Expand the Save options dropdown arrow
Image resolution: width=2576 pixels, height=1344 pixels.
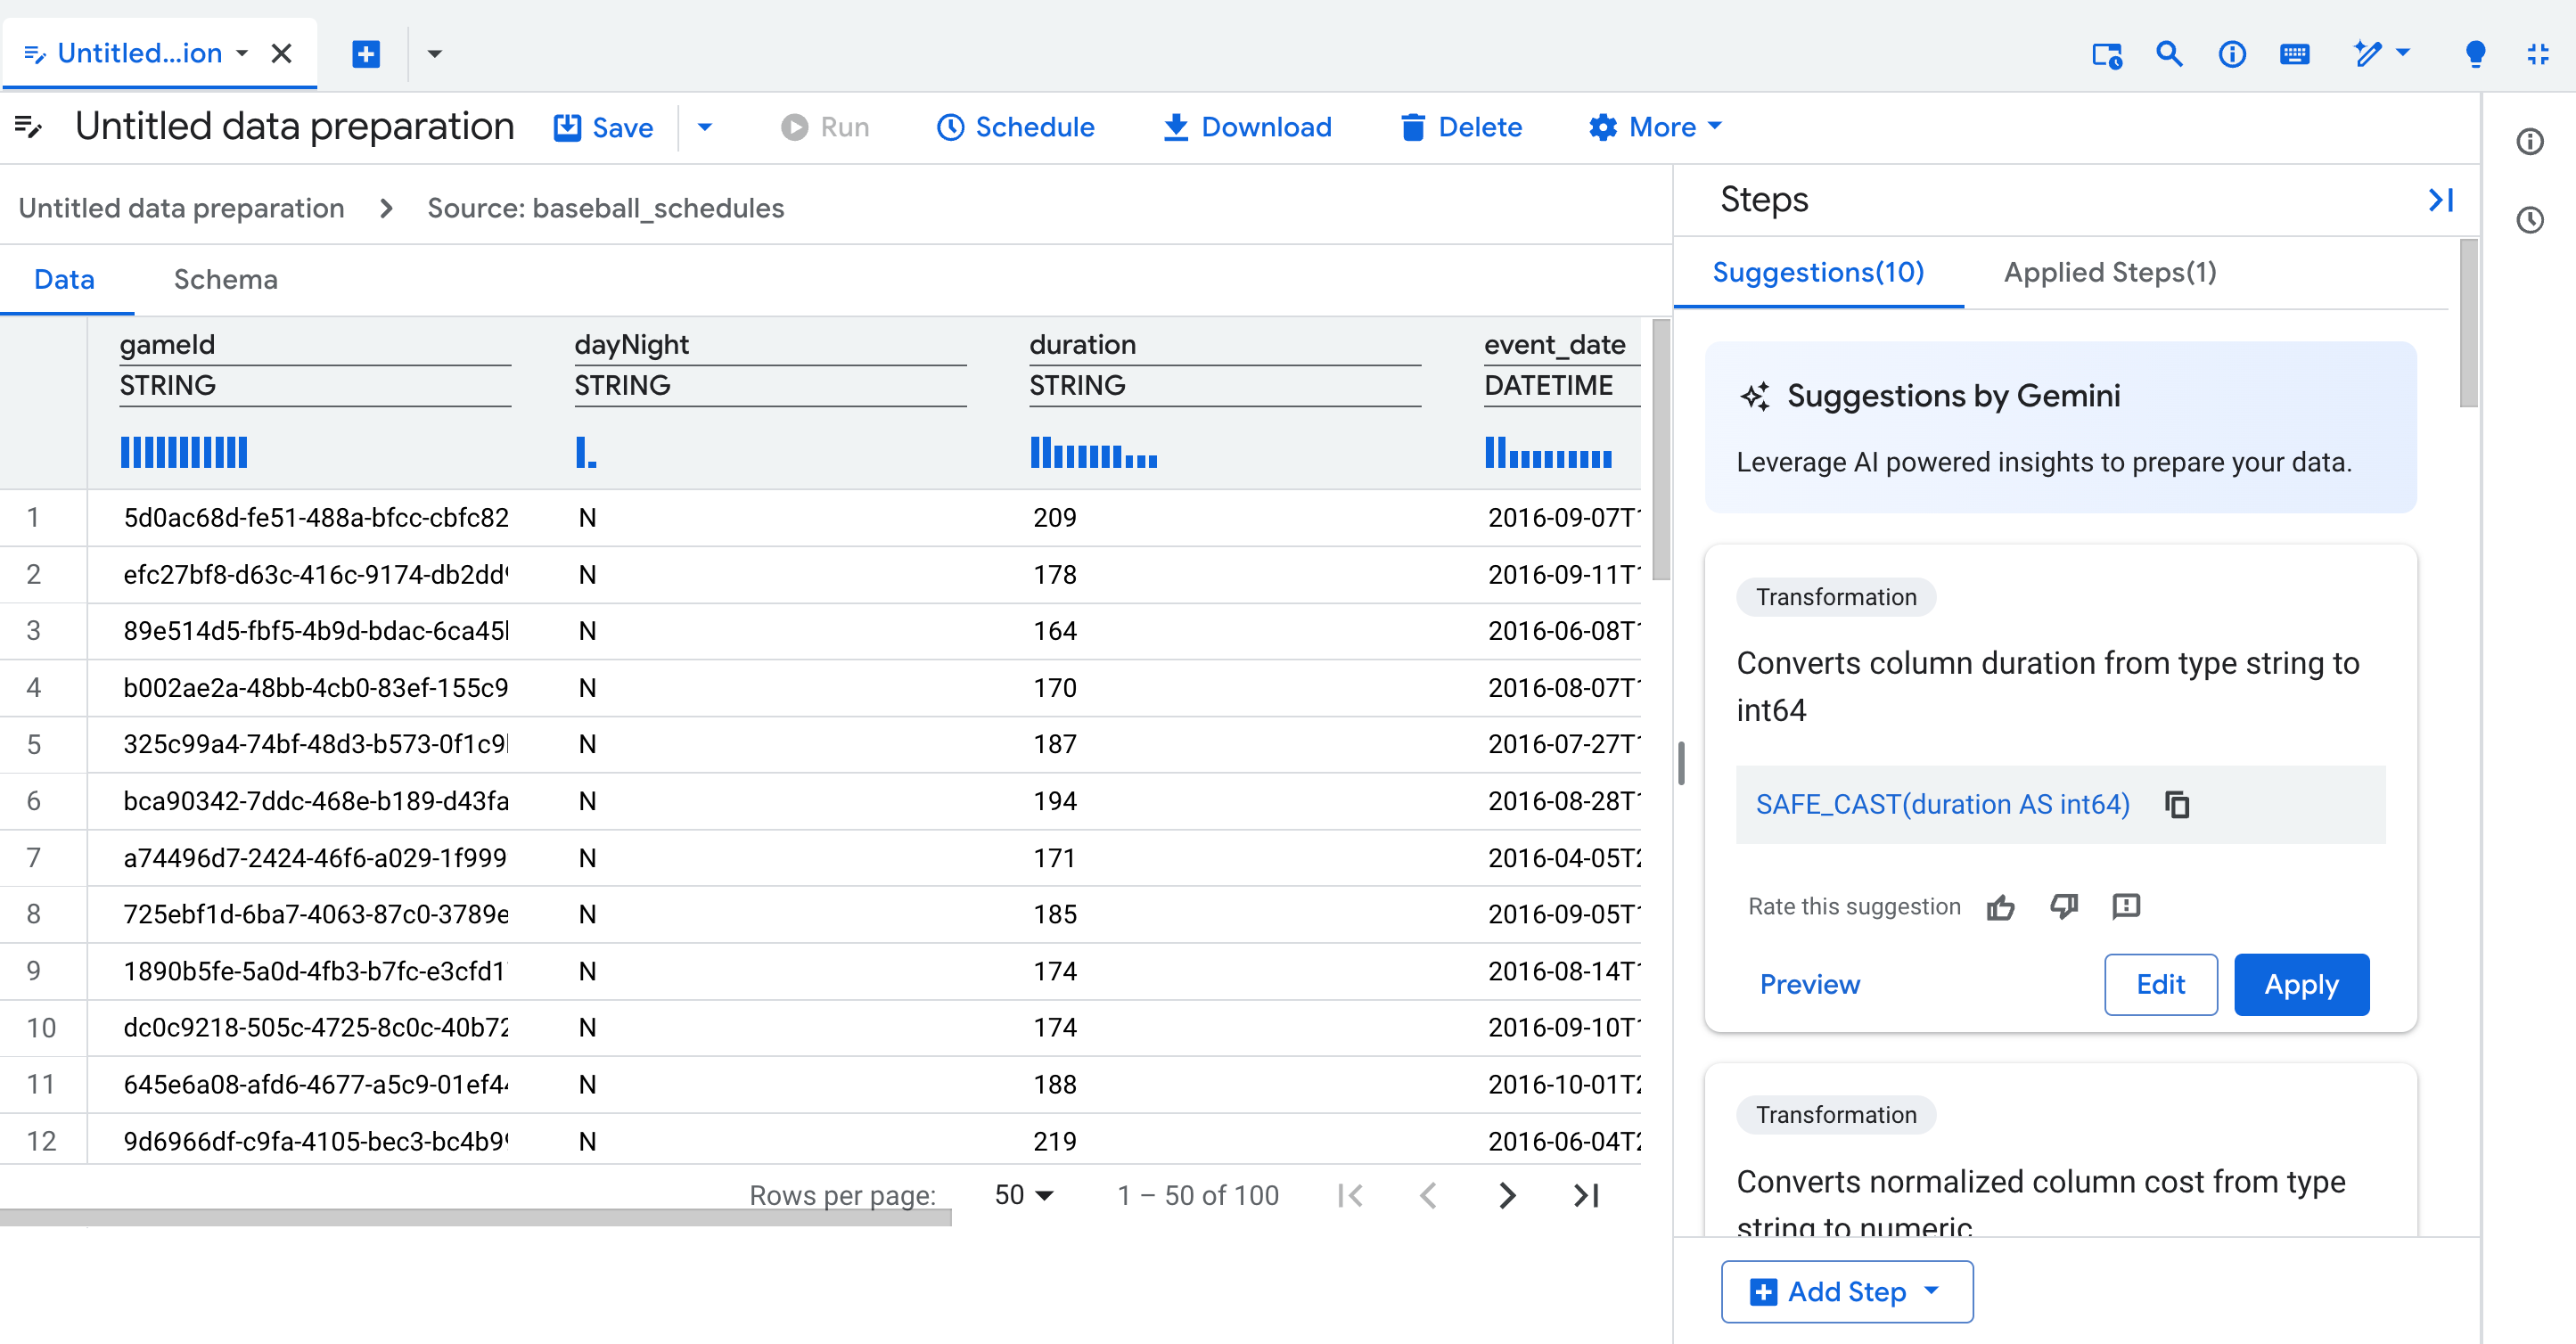[x=704, y=127]
